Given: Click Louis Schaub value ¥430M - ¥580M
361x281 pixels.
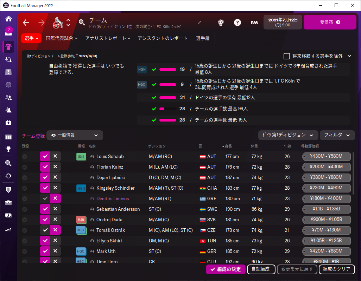Looking at the screenshot, I should [326, 156].
